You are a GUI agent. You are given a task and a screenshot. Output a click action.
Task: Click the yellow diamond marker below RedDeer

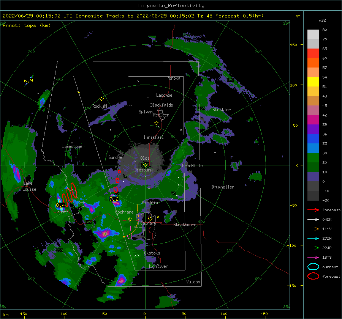click(x=157, y=123)
